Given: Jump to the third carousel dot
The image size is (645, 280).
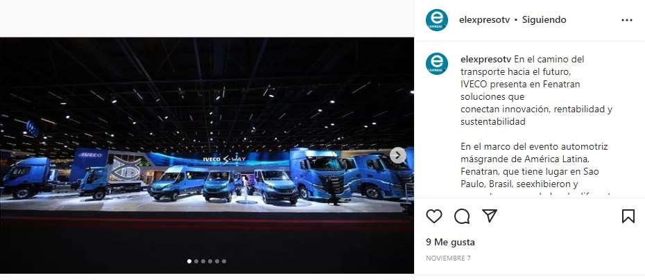Looking at the screenshot, I should click(x=203, y=261).
